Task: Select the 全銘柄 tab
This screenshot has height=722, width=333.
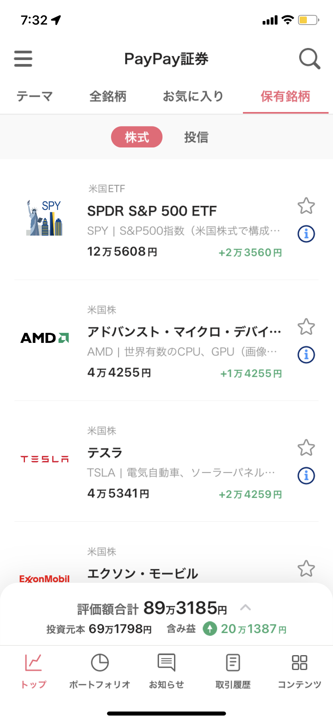Action: point(108,96)
